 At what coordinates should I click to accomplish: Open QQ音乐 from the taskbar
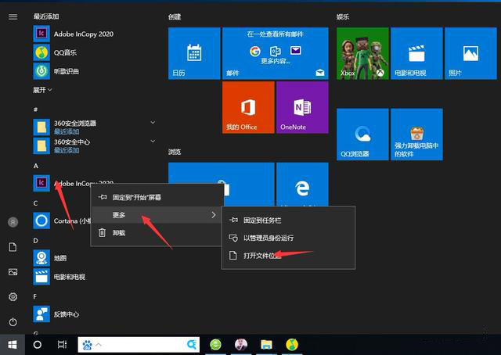point(292,345)
